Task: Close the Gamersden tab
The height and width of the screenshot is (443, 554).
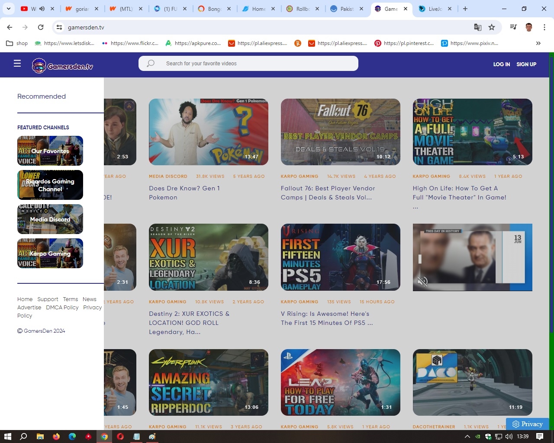Action: click(406, 9)
